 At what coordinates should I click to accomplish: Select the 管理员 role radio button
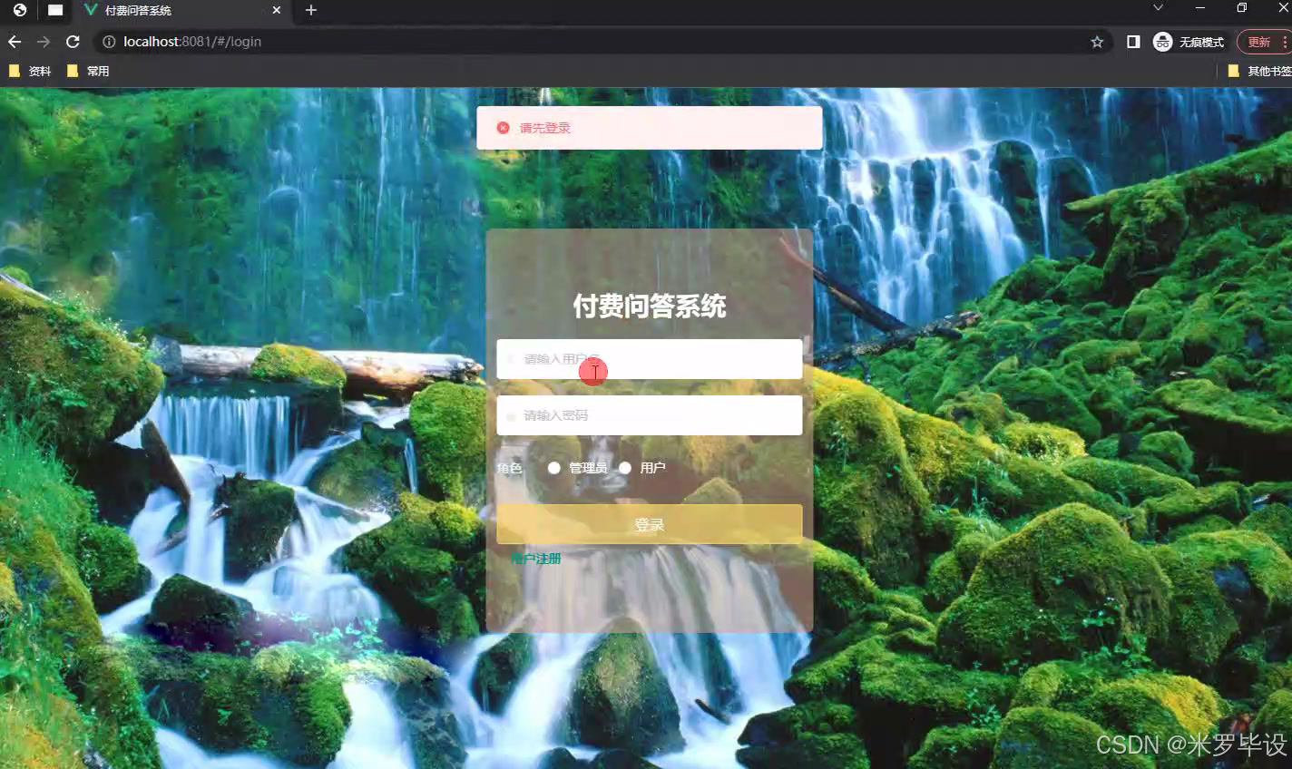point(554,468)
